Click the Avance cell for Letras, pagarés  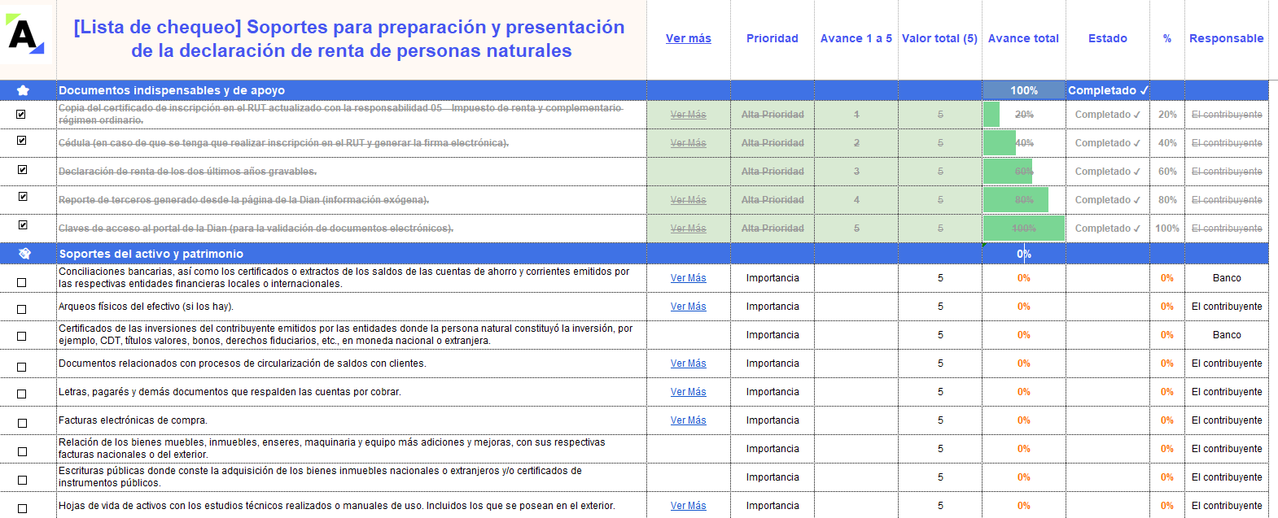point(856,392)
